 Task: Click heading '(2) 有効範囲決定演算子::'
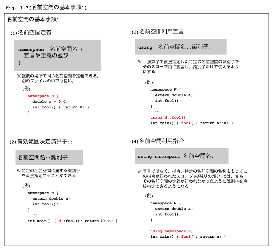tap(41, 141)
